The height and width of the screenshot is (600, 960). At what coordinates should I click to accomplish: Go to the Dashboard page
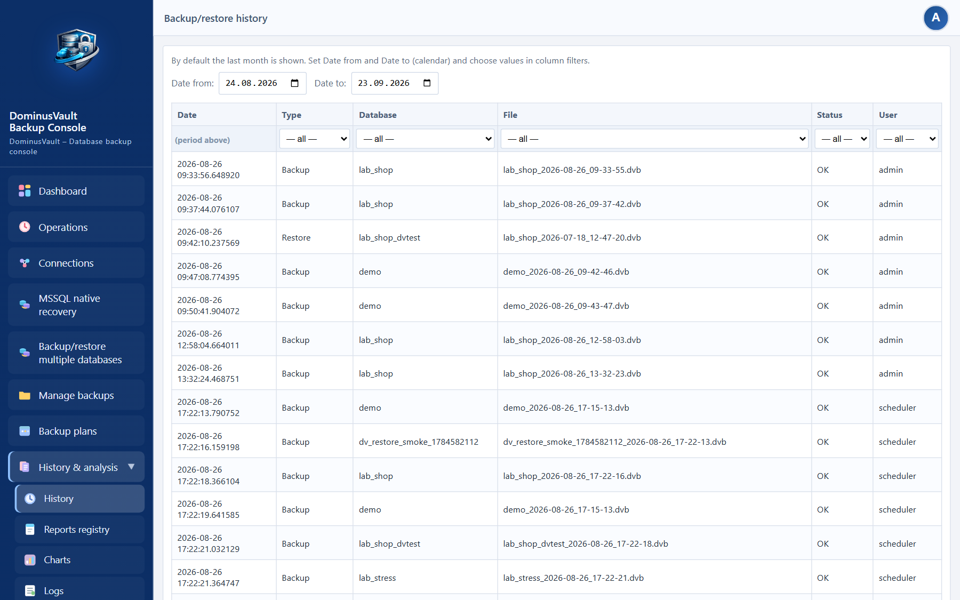76,191
